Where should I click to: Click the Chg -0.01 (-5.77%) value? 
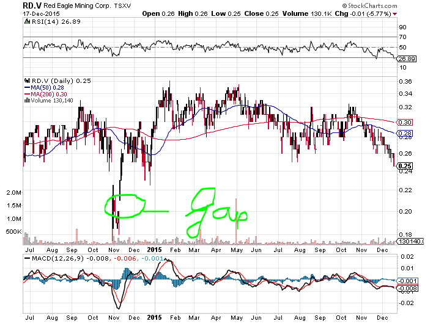click(x=363, y=13)
